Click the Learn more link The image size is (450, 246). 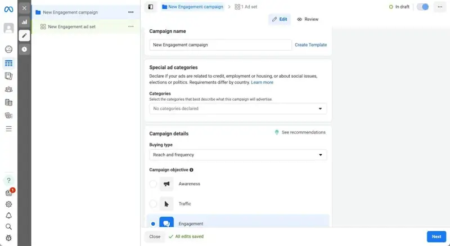tap(262, 82)
